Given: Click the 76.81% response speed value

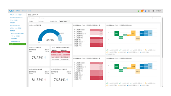Looking at the screenshot, I should 60,80.
